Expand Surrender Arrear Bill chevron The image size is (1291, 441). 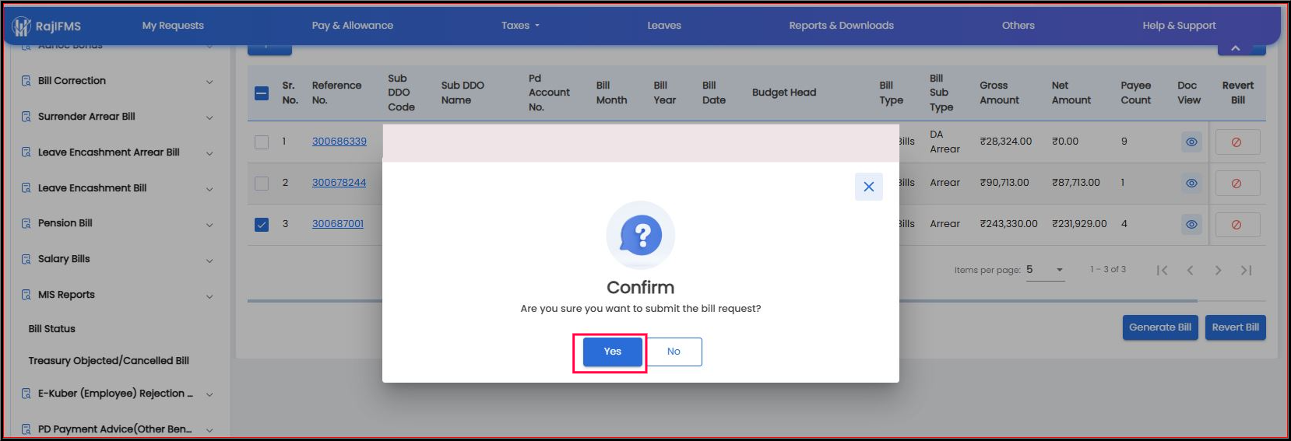(x=209, y=117)
